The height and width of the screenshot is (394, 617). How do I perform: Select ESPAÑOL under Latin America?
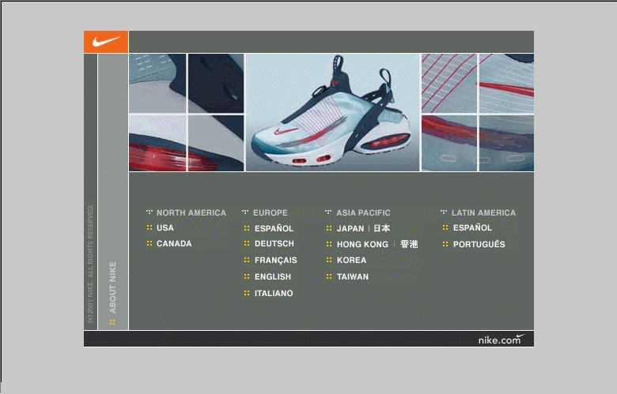click(x=472, y=227)
